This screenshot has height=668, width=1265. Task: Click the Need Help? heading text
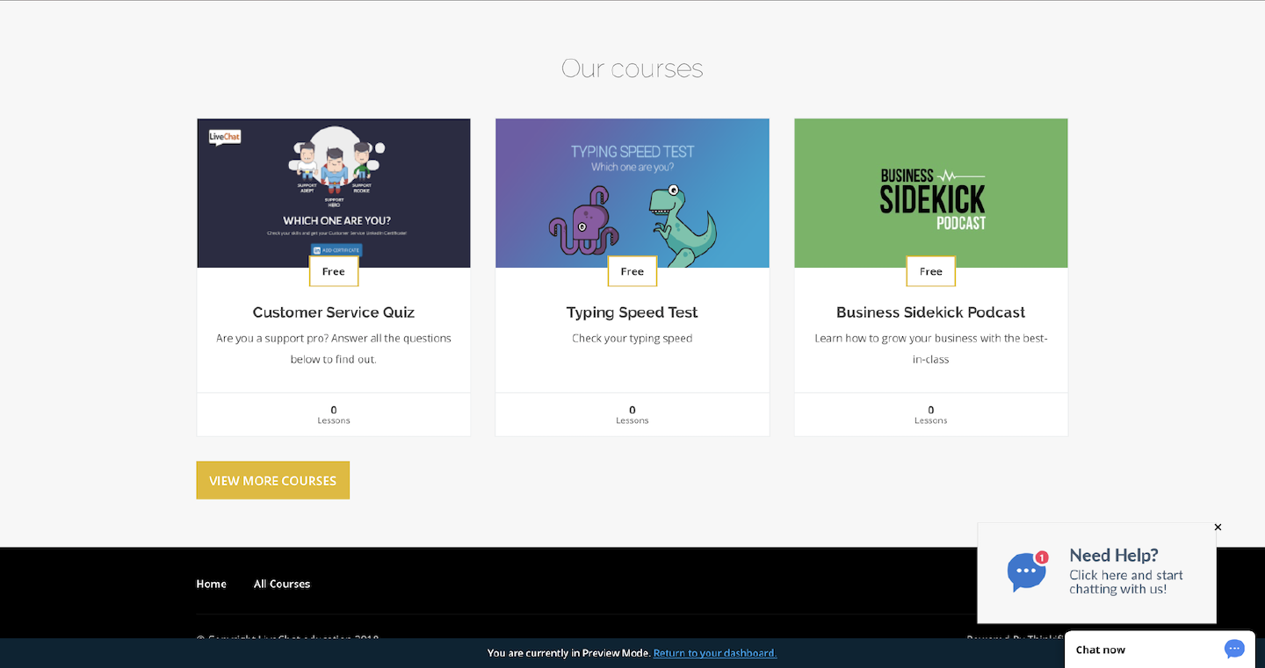(1114, 555)
